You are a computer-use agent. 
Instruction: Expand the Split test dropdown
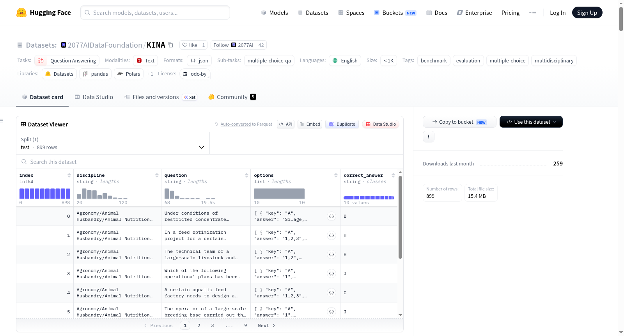(x=113, y=143)
